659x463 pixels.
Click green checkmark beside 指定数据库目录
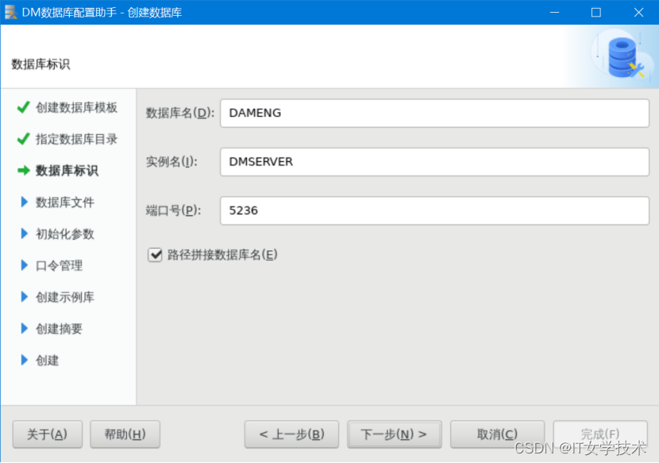click(x=24, y=139)
